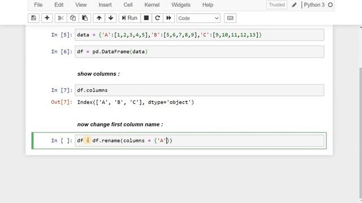
Task: Click the kernel idle circle indicator
Action: [x=330, y=5]
